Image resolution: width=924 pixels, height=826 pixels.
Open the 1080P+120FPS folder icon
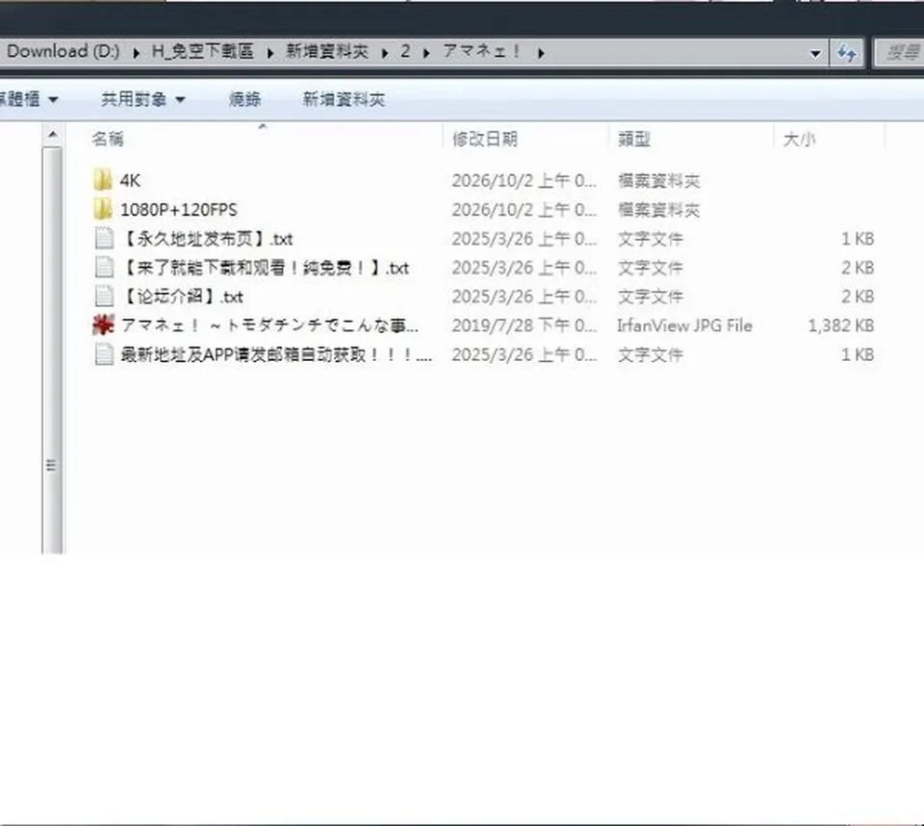pyautogui.click(x=103, y=209)
